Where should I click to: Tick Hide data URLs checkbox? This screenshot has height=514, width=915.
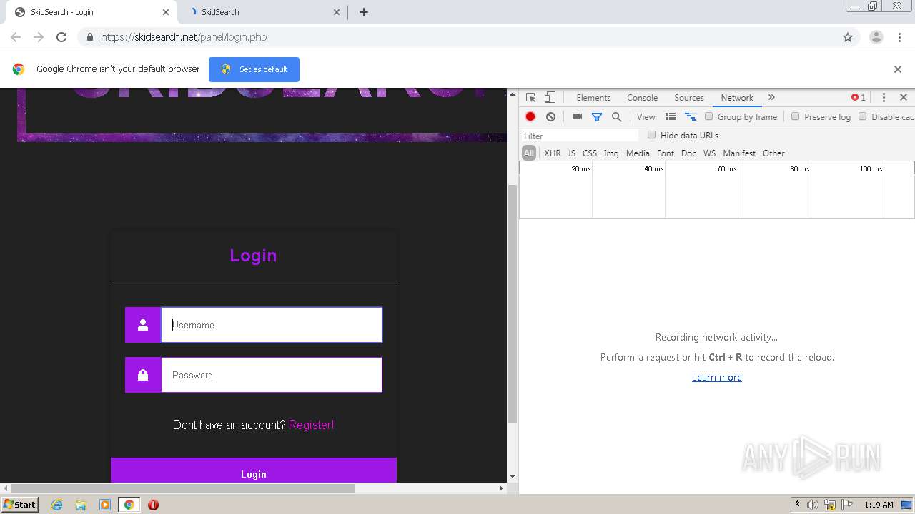tap(651, 135)
